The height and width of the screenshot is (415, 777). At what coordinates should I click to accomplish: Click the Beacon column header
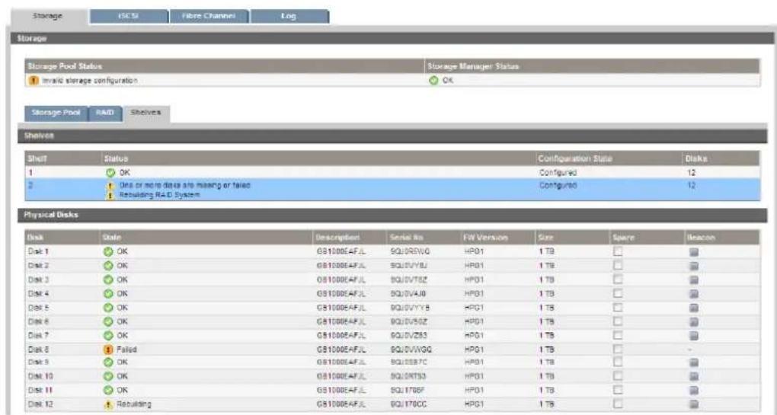701,238
